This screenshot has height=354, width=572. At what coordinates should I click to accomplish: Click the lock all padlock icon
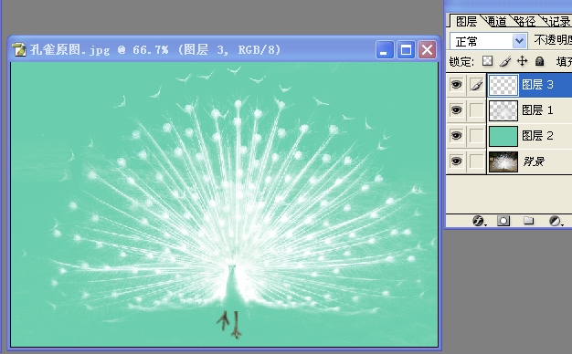[x=539, y=61]
